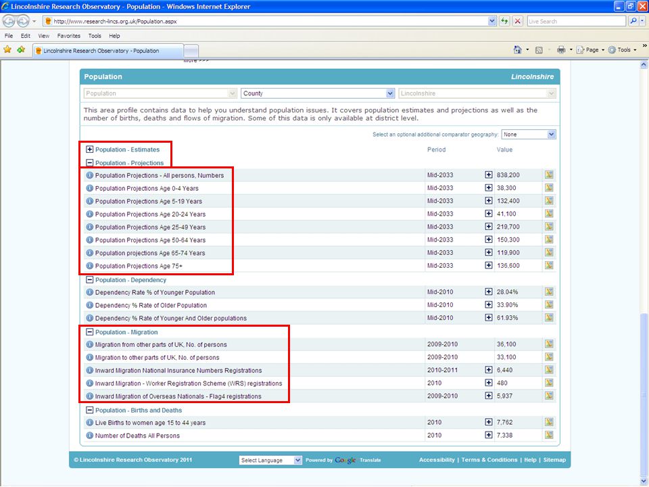
Task: Click the scrollbar up arrow
Action: tap(644, 65)
